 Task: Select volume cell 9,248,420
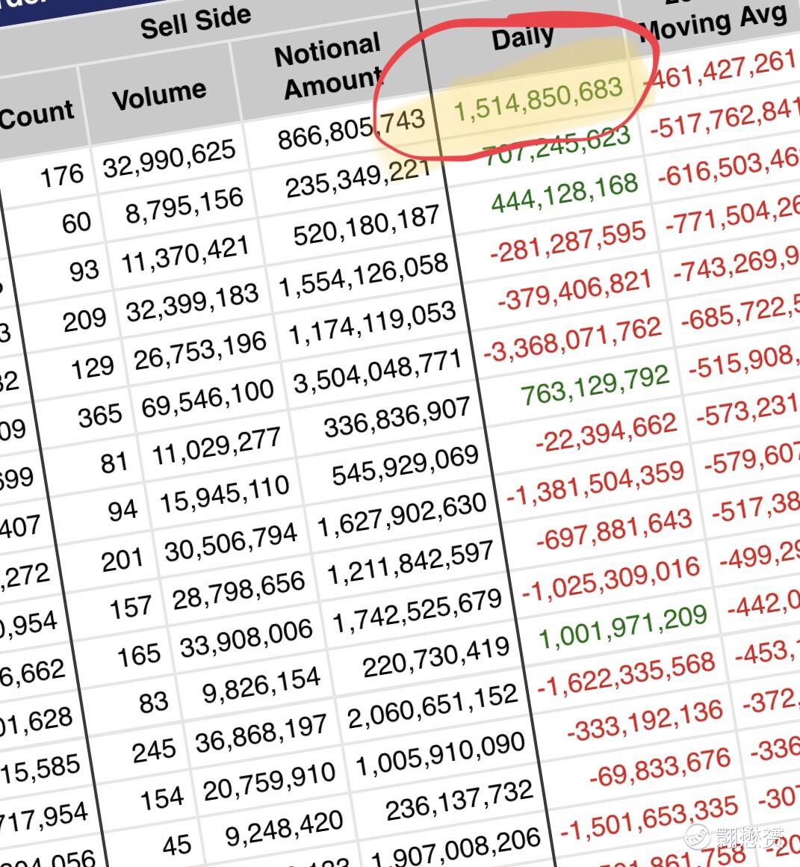[x=284, y=828]
